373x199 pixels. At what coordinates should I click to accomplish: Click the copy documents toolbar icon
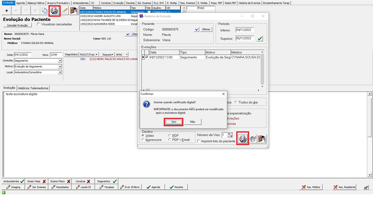(44, 11)
